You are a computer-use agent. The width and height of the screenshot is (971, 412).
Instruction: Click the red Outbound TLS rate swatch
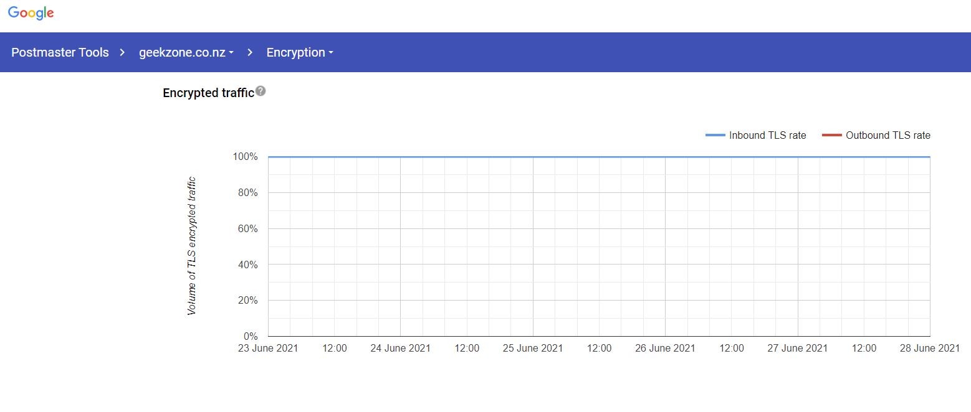coord(831,135)
